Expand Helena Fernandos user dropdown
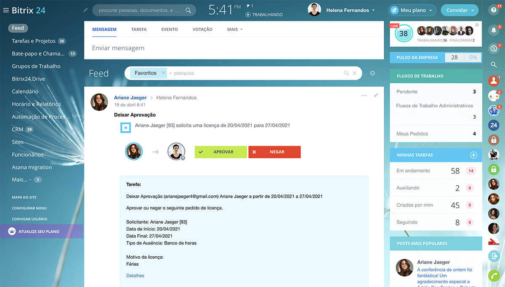This screenshot has width=505, height=287. 373,11
